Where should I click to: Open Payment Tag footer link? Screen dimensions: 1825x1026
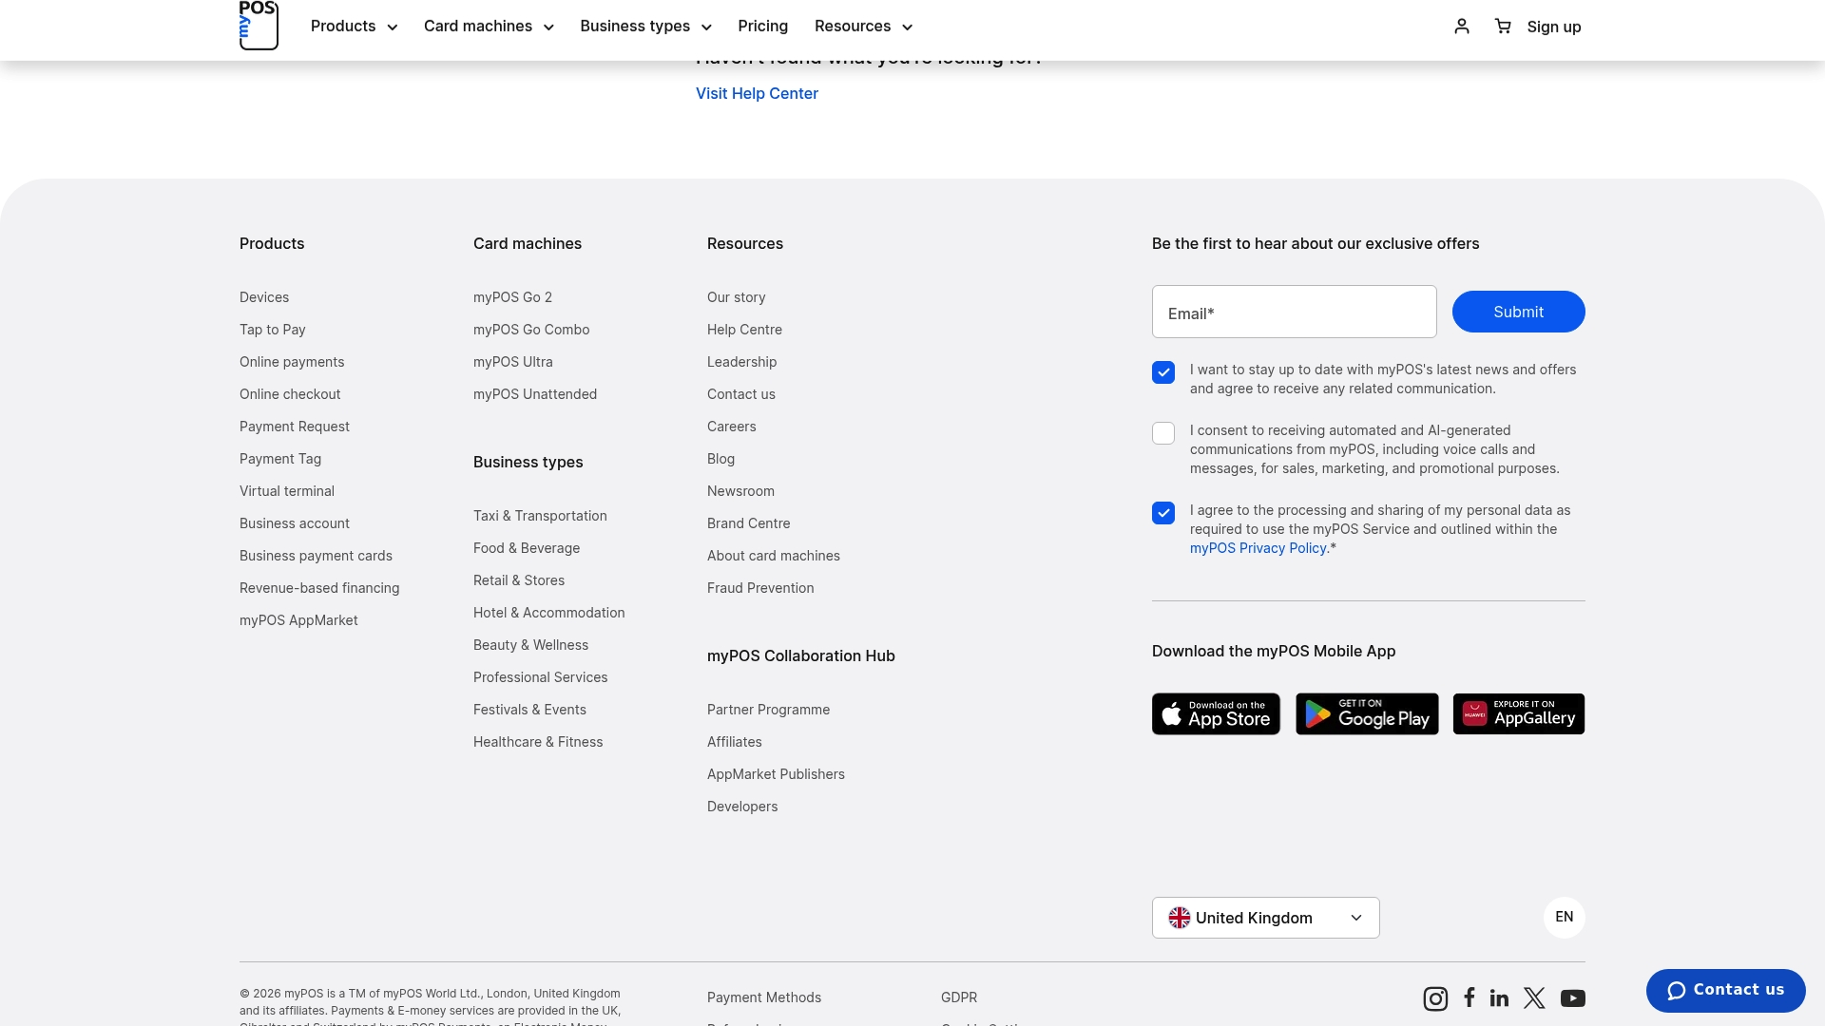click(x=280, y=459)
